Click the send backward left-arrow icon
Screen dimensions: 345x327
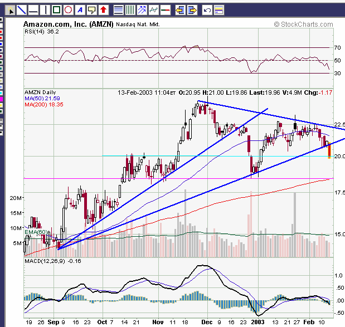180,10
